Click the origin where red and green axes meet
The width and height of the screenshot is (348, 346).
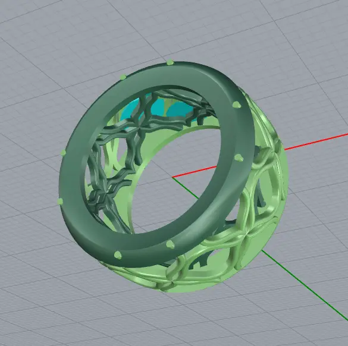(x=173, y=177)
